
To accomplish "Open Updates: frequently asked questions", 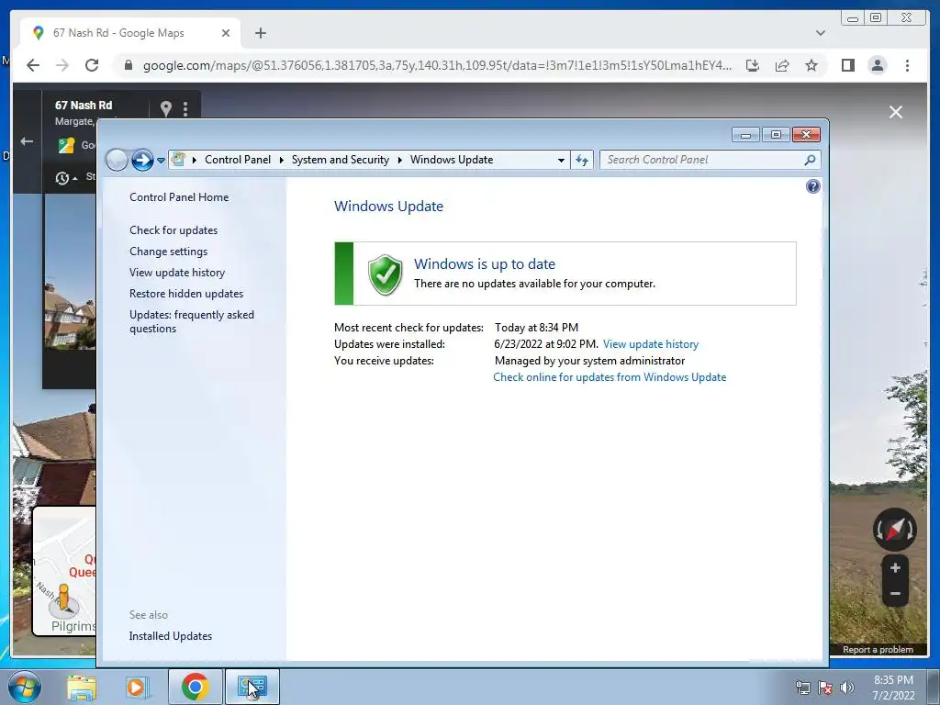I will coord(192,321).
